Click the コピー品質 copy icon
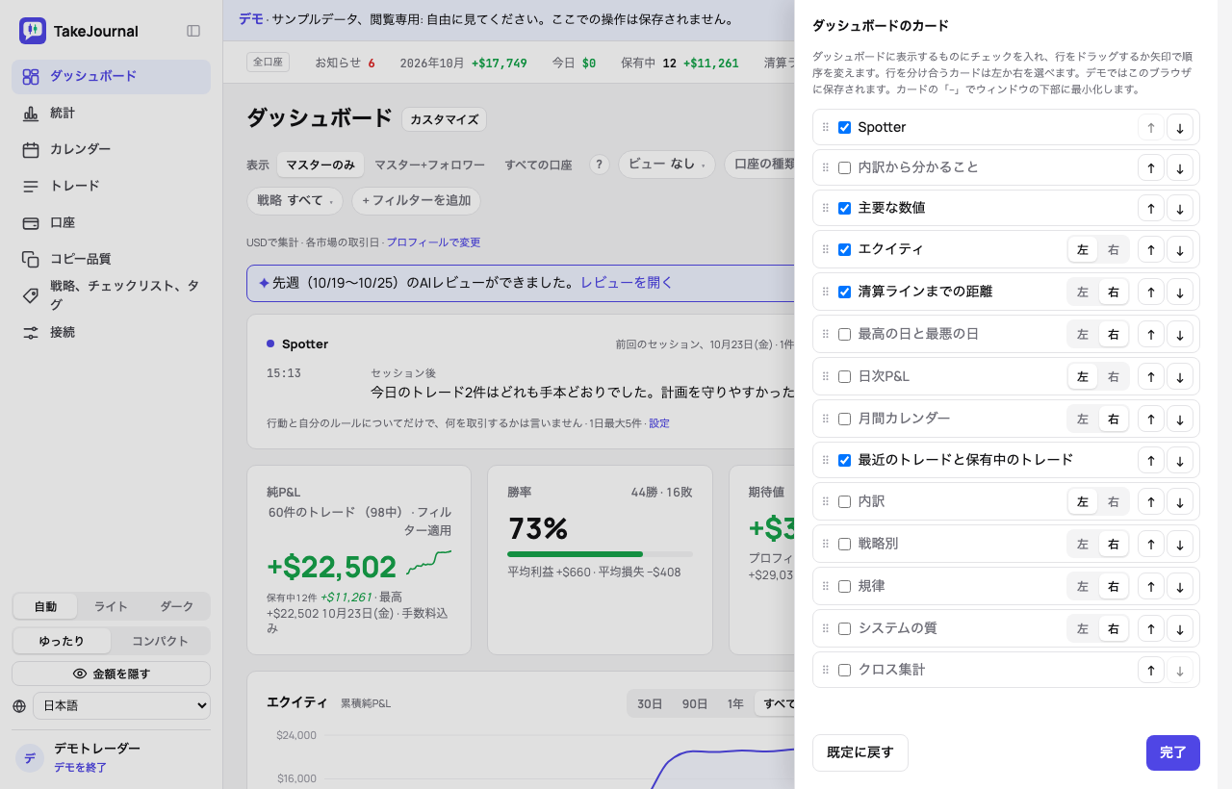Screen dimensions: 1232x789 pos(31,260)
